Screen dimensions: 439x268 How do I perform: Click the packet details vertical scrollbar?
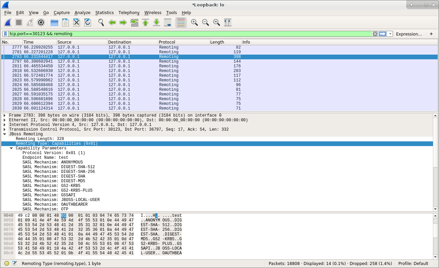coord(436,162)
